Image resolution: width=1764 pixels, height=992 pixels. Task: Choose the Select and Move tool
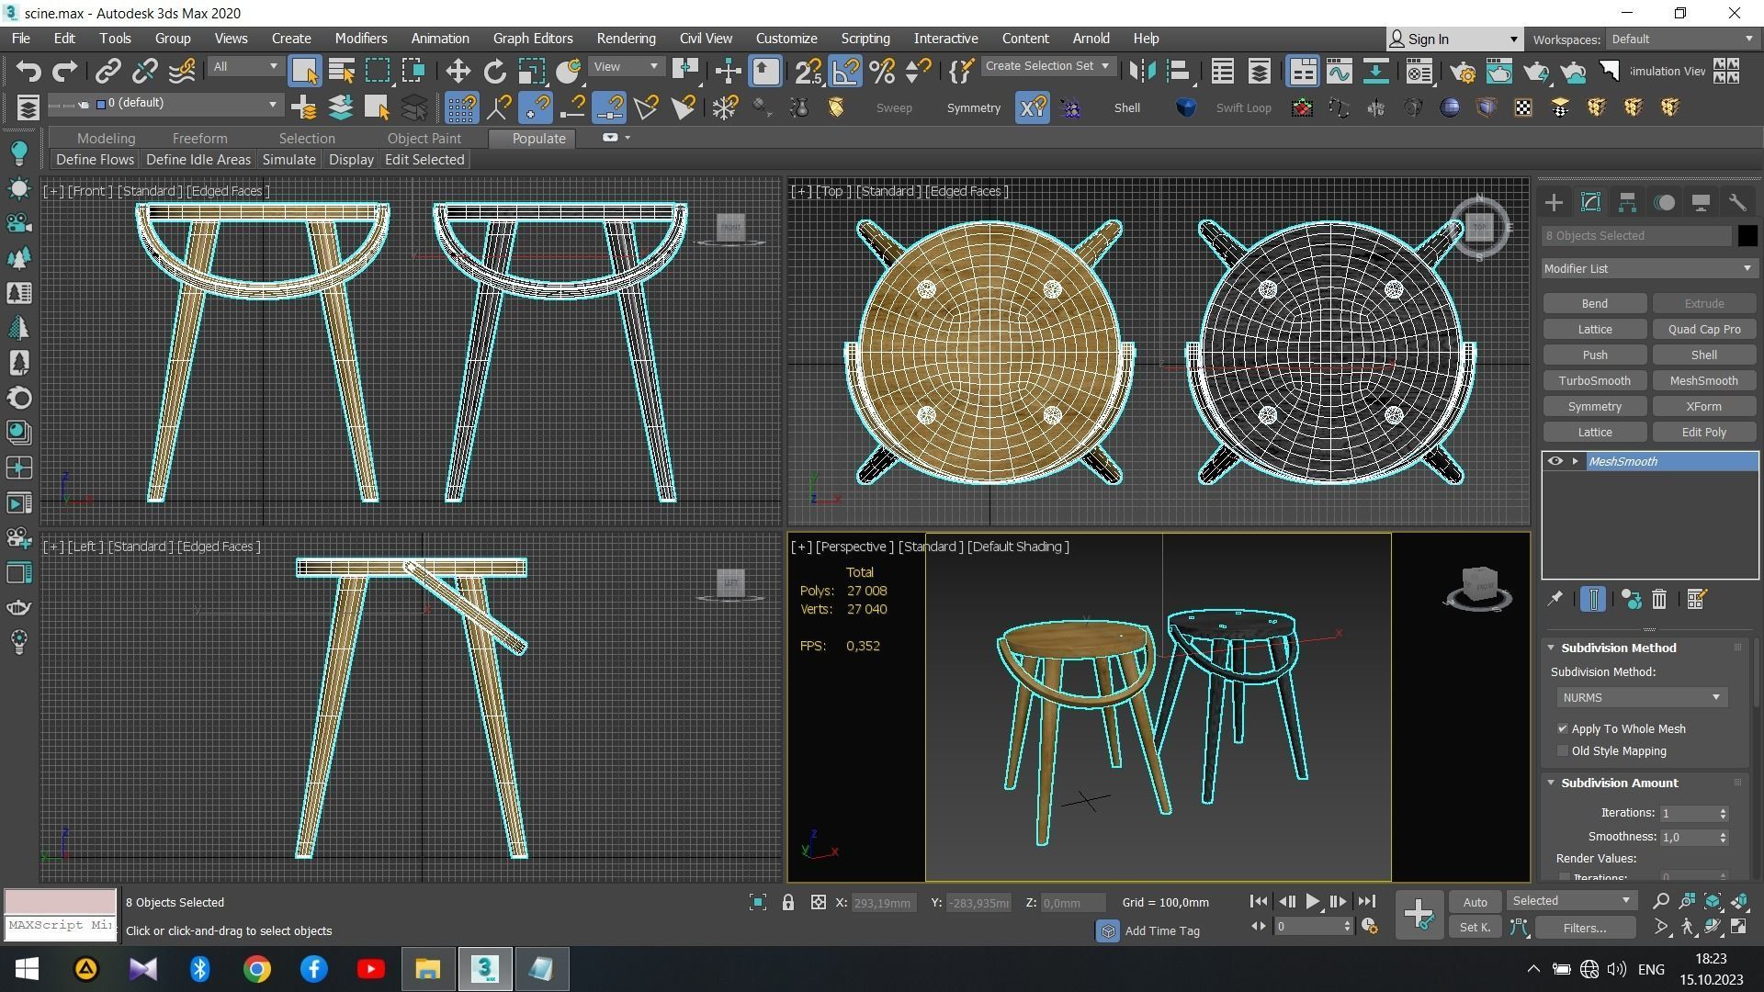(458, 71)
